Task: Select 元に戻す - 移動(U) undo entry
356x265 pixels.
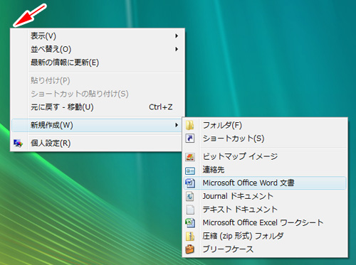Action: [98, 107]
